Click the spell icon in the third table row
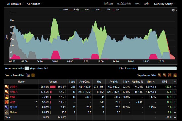This screenshot has height=121, width=182. (x=6, y=97)
